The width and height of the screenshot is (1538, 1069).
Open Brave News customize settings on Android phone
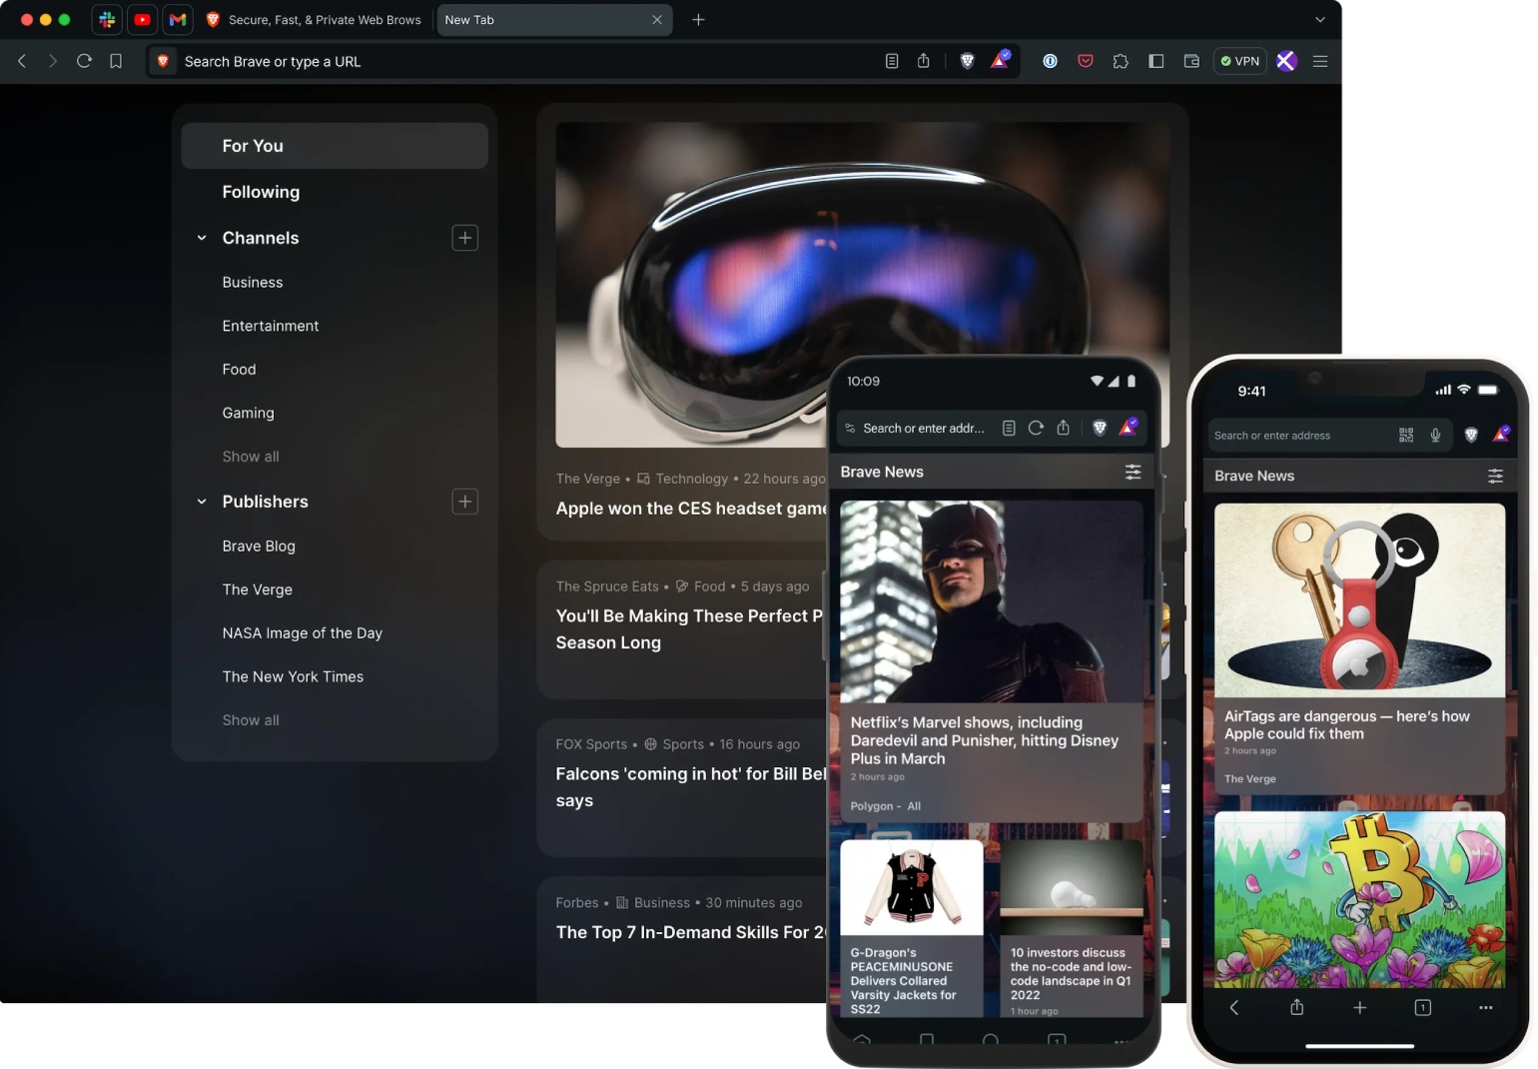(x=1133, y=472)
